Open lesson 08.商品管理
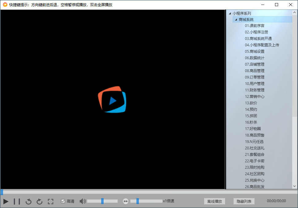 click(x=254, y=71)
